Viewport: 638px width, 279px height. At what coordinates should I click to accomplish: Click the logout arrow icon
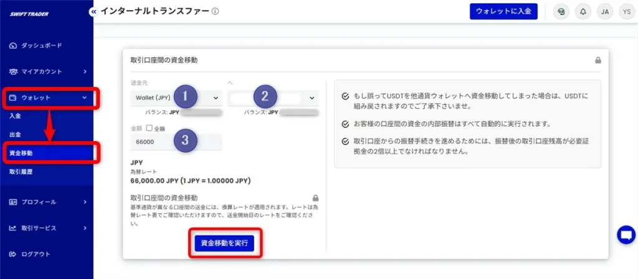tap(12, 254)
